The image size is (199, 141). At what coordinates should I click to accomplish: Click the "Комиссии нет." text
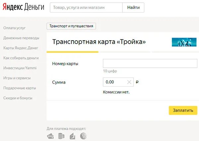click(x=116, y=92)
